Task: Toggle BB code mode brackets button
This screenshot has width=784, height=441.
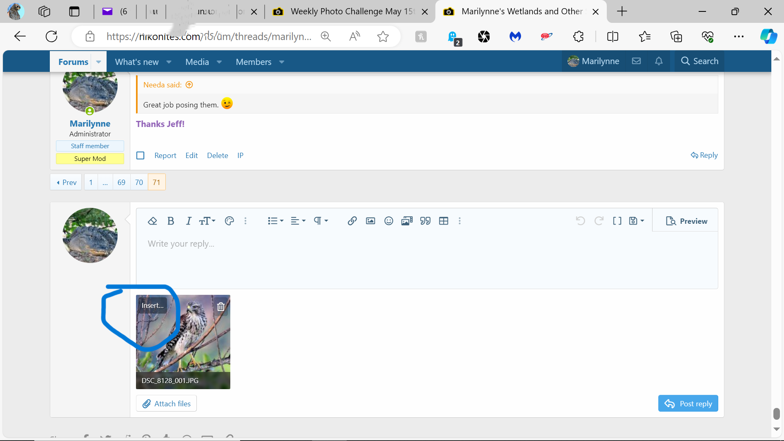Action: [x=617, y=221]
